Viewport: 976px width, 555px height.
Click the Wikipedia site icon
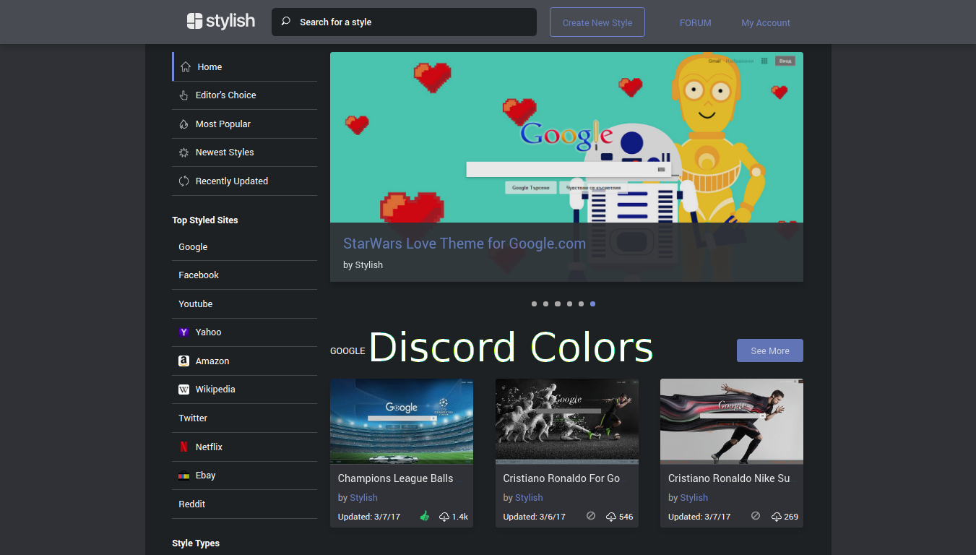point(183,390)
